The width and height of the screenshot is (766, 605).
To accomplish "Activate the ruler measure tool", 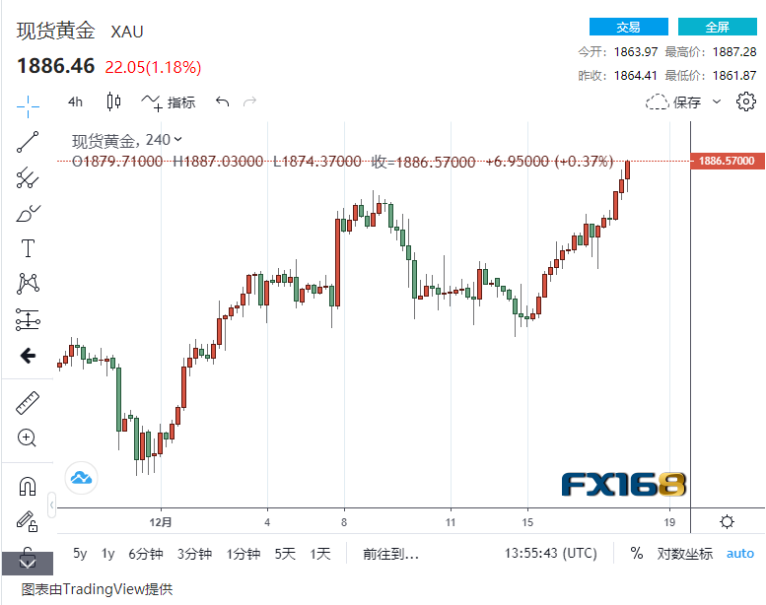I will pyautogui.click(x=28, y=403).
